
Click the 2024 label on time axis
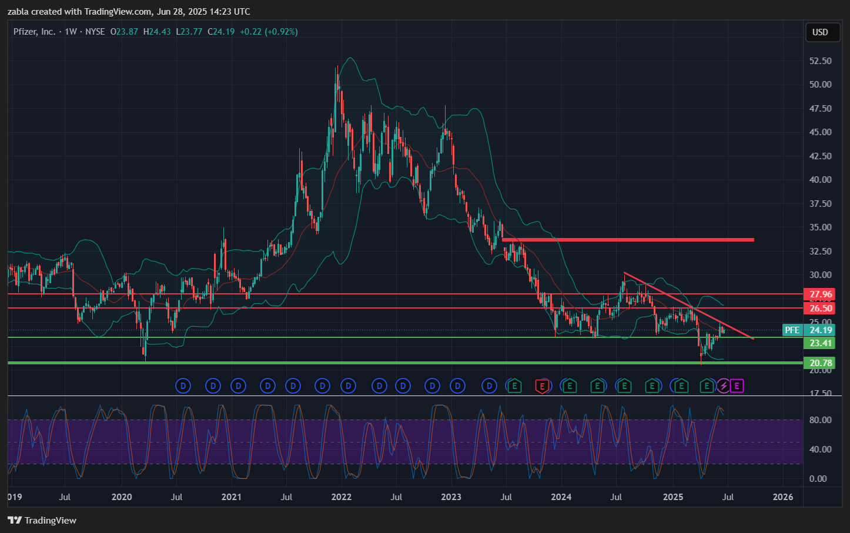pyautogui.click(x=561, y=497)
